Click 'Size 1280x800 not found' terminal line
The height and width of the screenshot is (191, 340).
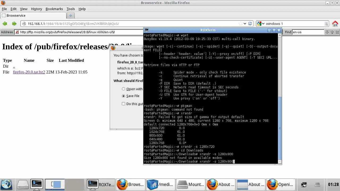[183, 158]
